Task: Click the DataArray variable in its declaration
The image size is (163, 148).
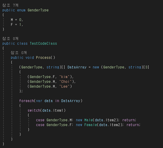Action: pyautogui.click(x=77, y=67)
